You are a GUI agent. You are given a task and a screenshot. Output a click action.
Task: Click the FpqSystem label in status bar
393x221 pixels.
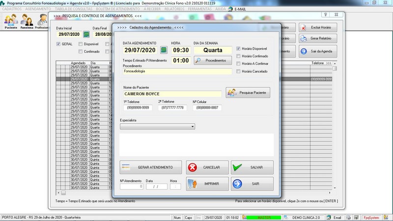click(x=371, y=218)
